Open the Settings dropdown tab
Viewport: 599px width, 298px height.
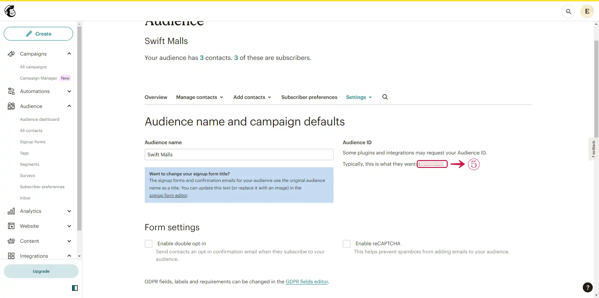click(359, 97)
